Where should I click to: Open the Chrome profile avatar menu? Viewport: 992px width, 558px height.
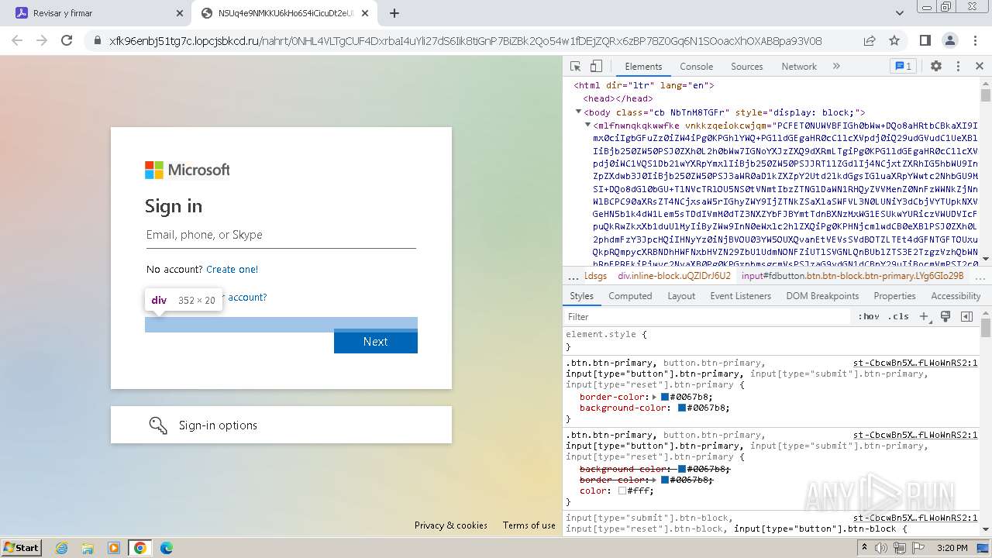click(x=950, y=40)
